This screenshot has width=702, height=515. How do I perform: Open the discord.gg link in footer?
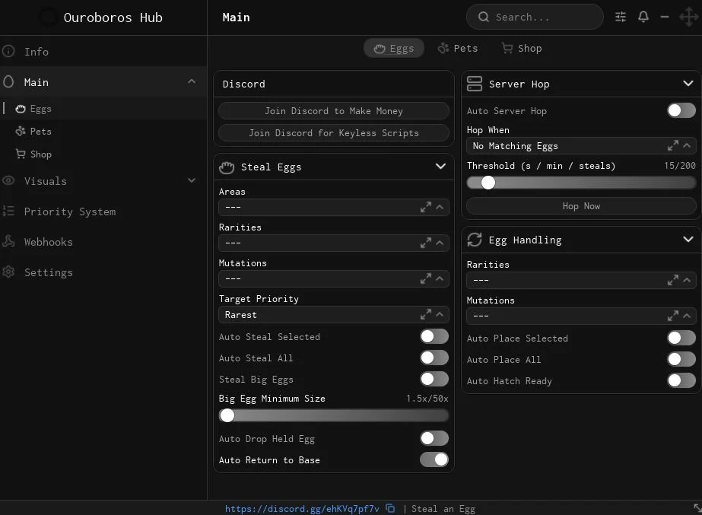[302, 509]
